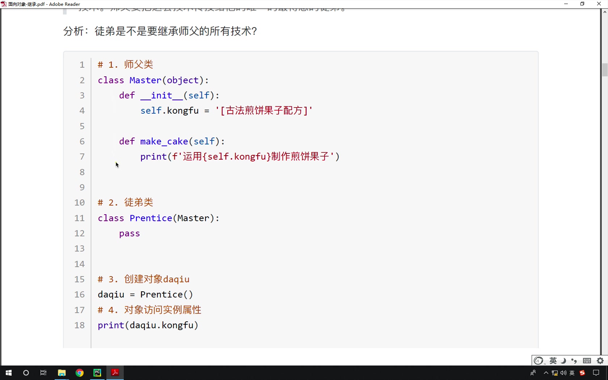Open the People icon in system tray

533,373
